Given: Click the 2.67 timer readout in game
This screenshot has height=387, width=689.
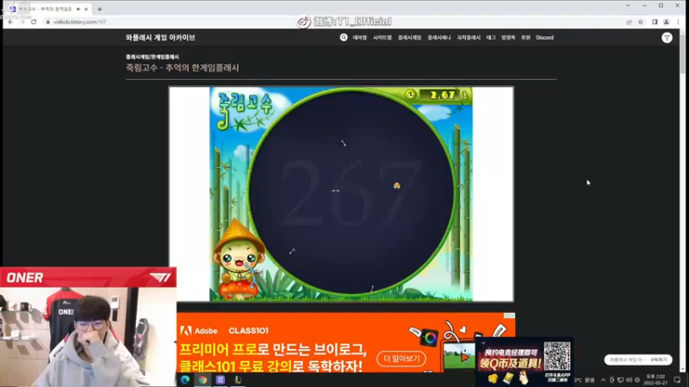Looking at the screenshot, I should coord(443,95).
